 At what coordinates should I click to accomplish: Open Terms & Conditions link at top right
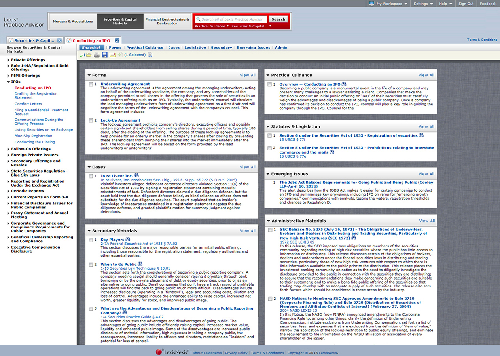click(x=482, y=40)
